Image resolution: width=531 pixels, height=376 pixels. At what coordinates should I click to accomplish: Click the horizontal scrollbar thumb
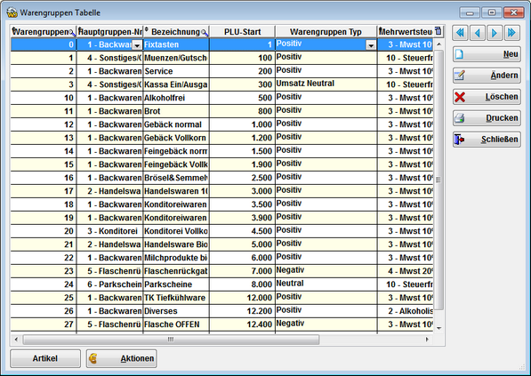tap(171, 339)
